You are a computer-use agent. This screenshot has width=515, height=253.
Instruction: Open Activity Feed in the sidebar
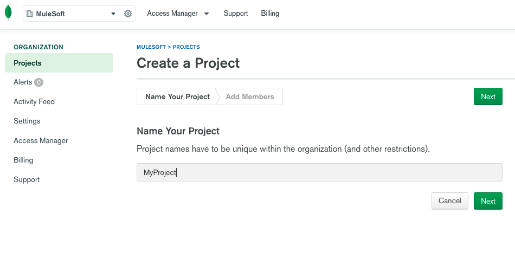(34, 102)
